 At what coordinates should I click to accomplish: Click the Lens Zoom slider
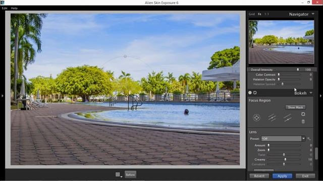[284, 150]
